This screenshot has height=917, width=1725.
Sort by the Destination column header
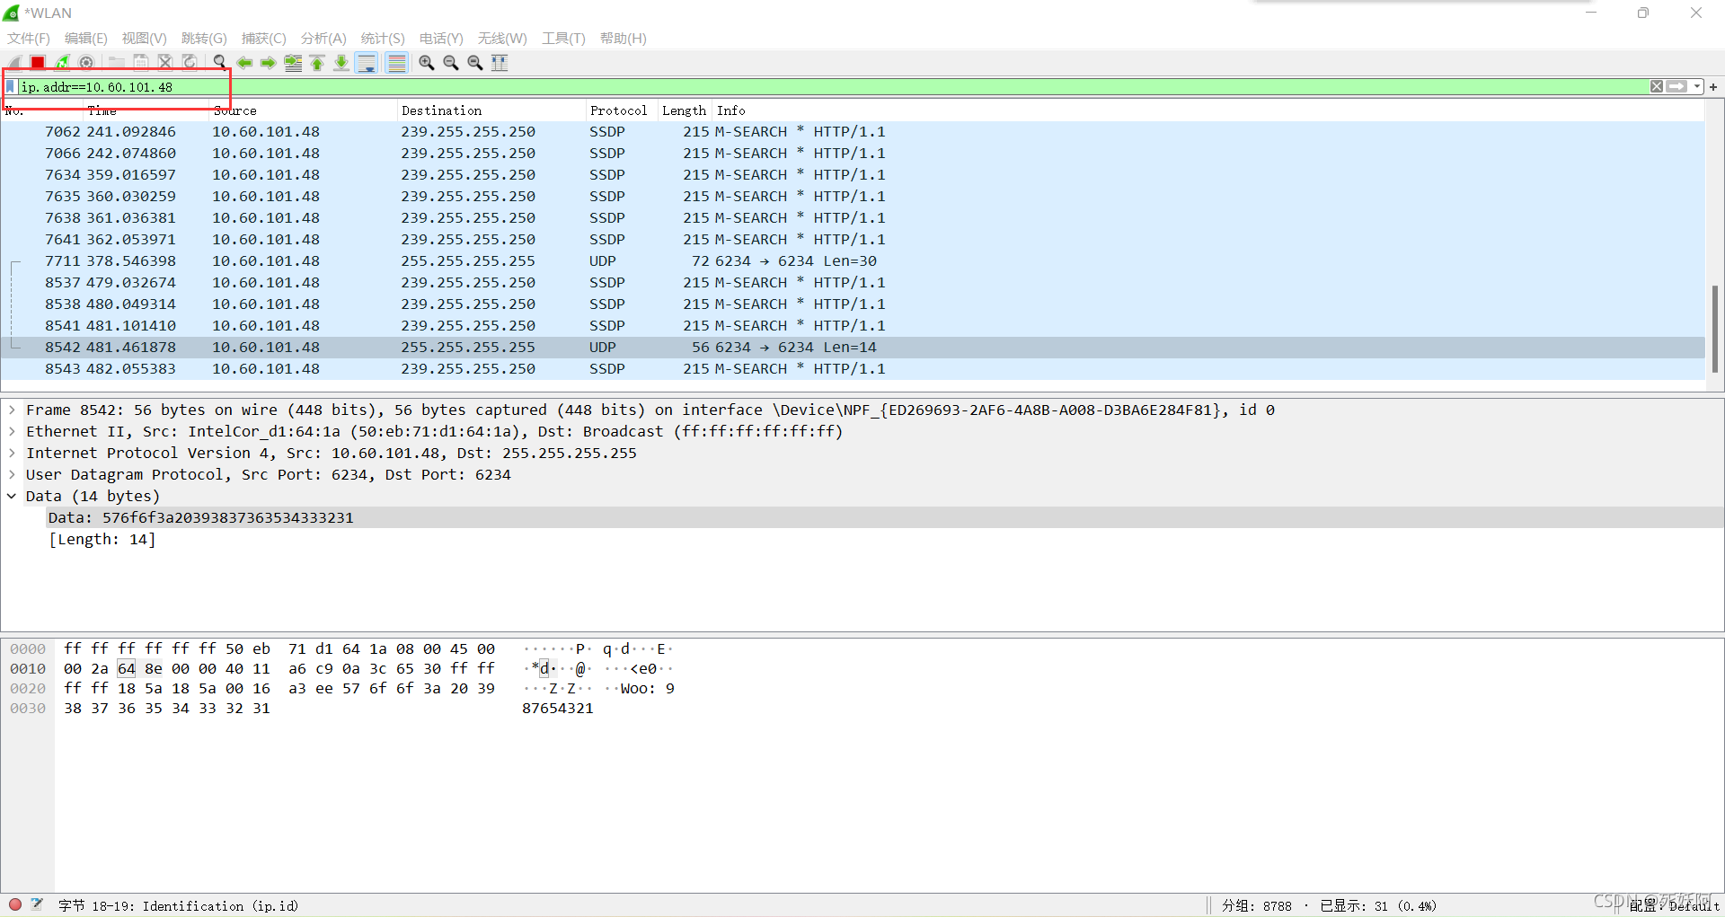(491, 110)
